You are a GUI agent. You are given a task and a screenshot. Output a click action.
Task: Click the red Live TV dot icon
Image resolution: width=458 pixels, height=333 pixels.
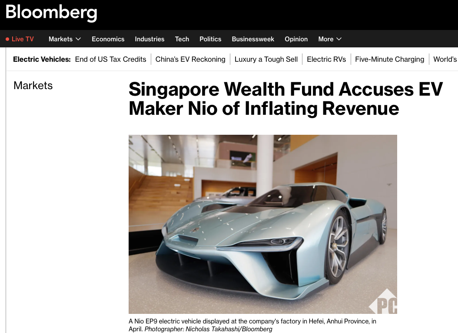pos(7,39)
